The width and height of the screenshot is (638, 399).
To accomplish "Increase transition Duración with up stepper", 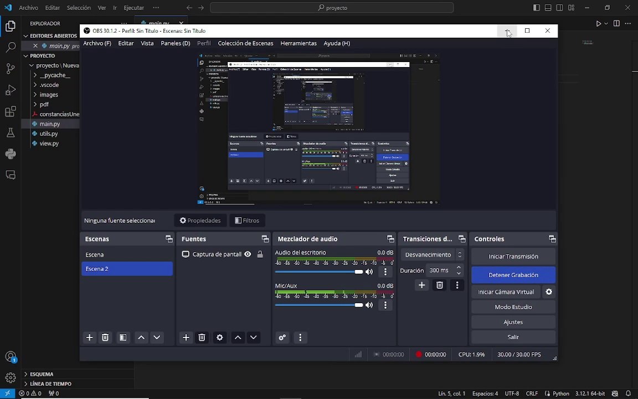I will tap(459, 268).
